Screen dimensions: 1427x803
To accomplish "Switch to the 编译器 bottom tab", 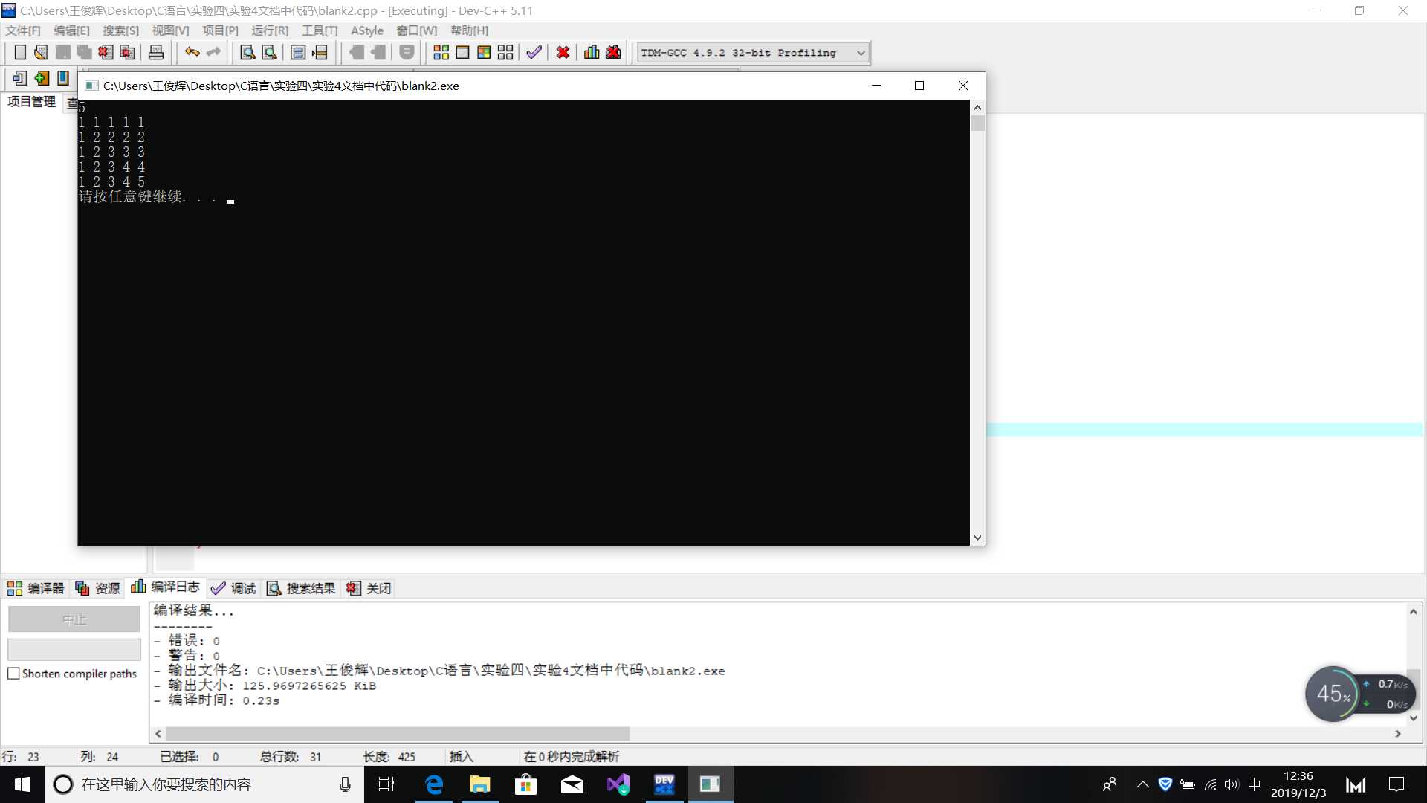I will tap(36, 588).
